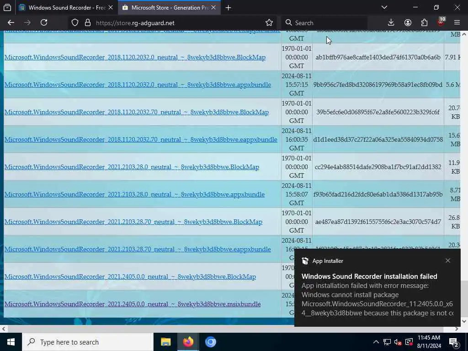The image size is (468, 351).
Task: Dismiss App Installer notification
Action: coord(448,261)
